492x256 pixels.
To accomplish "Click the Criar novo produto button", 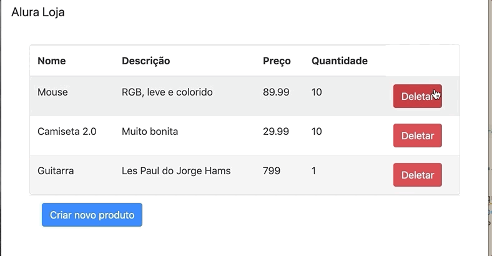I will [x=92, y=215].
